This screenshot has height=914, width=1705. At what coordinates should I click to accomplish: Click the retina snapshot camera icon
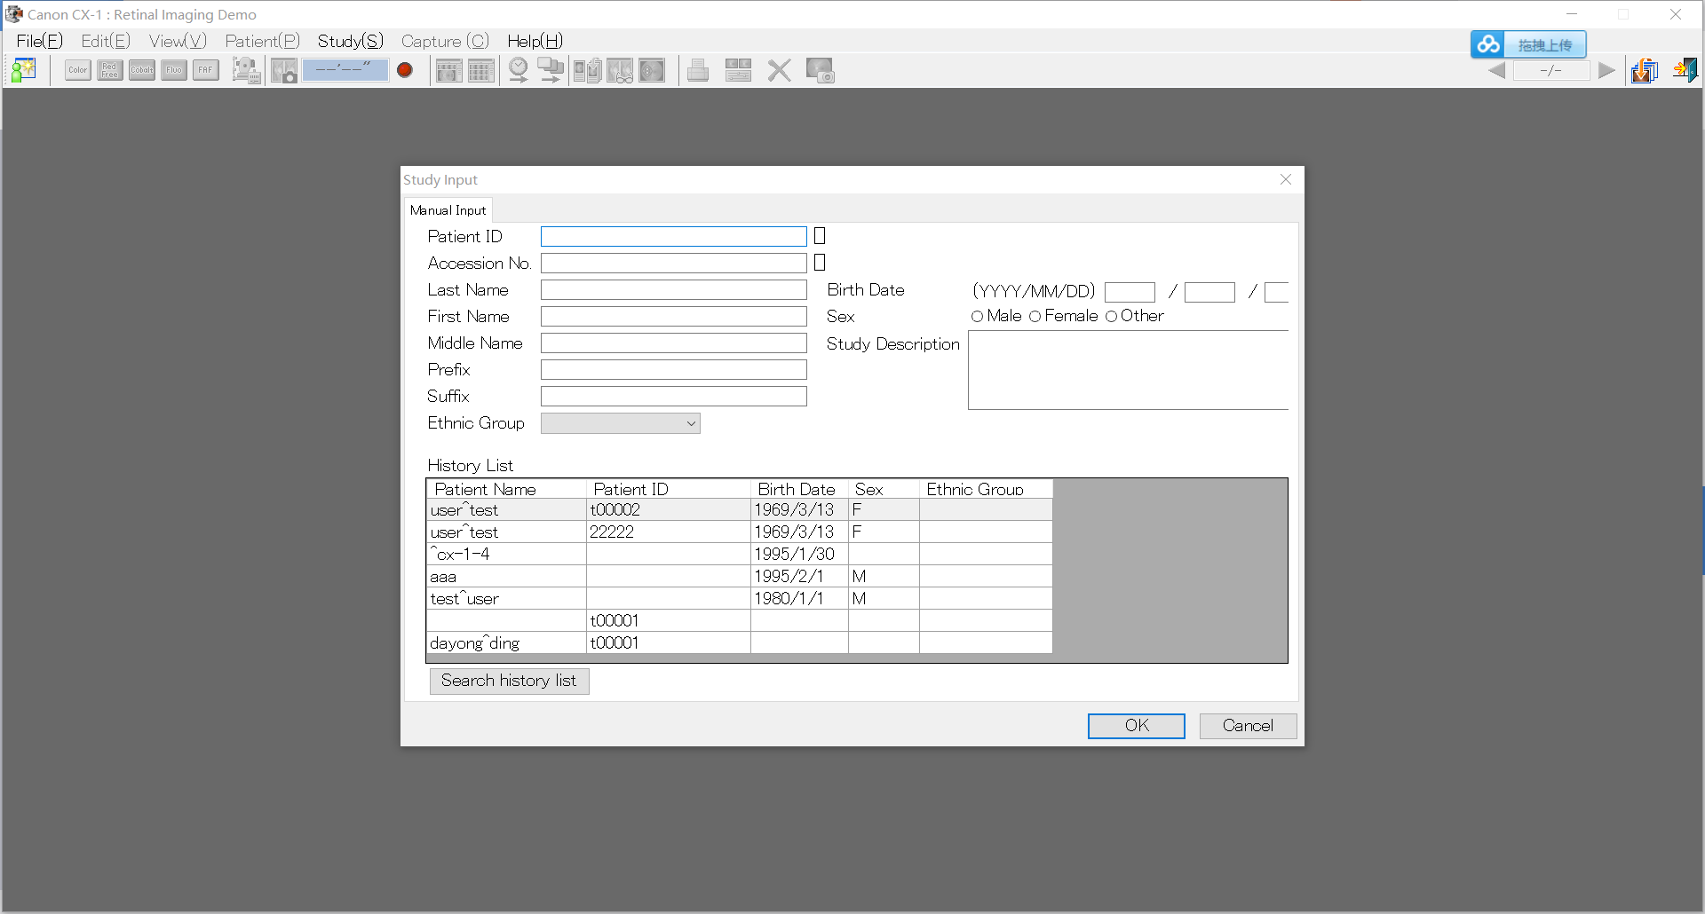820,70
